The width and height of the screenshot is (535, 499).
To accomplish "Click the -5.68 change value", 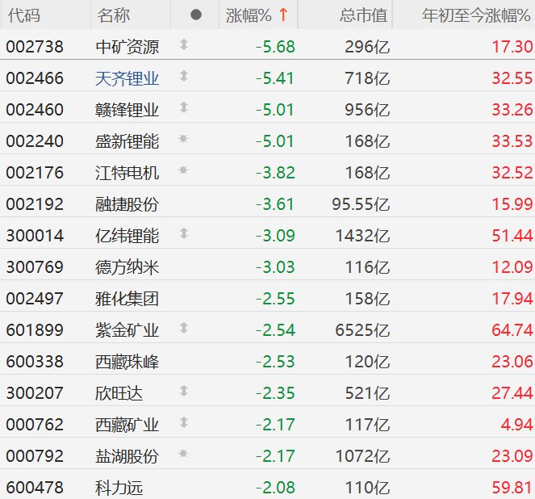I will 275,47.
